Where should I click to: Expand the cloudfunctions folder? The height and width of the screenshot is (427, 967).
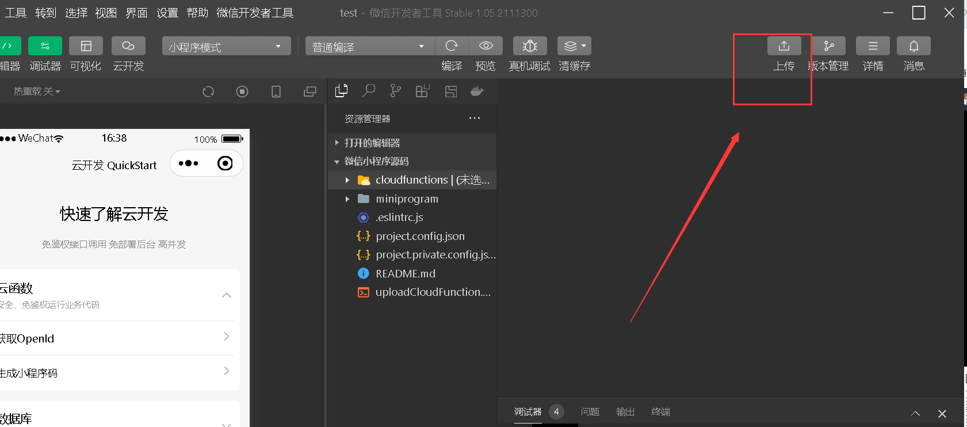pyautogui.click(x=412, y=180)
